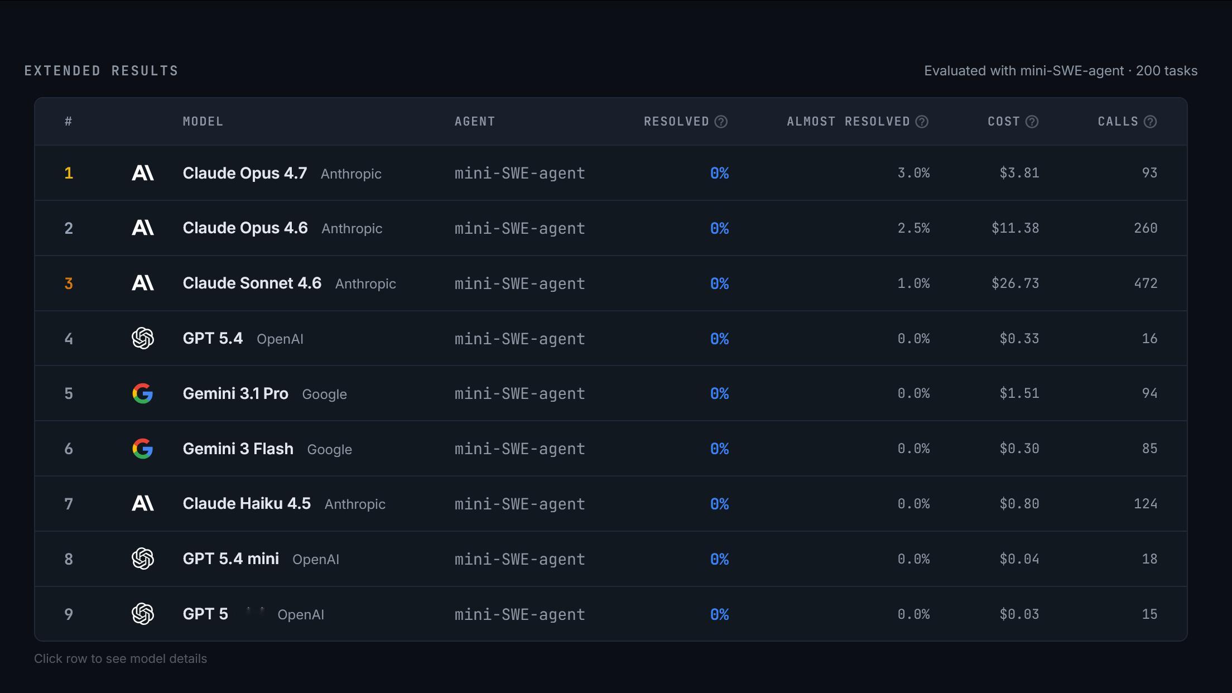Open the Gemini 3.1 Pro model name

click(x=235, y=393)
